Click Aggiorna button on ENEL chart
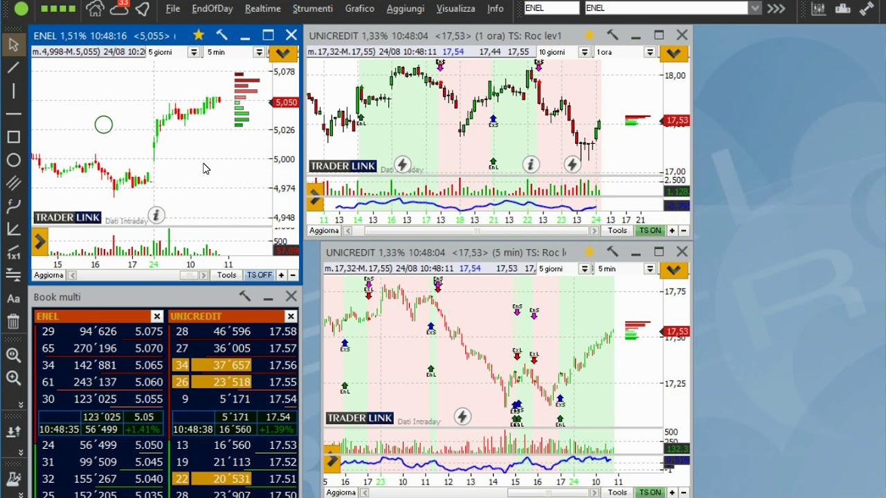The height and width of the screenshot is (498, 886). [x=49, y=275]
